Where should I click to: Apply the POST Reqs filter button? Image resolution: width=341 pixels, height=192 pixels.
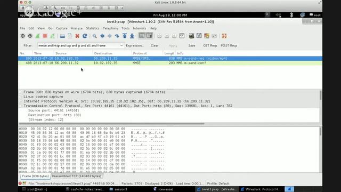[x=229, y=45]
